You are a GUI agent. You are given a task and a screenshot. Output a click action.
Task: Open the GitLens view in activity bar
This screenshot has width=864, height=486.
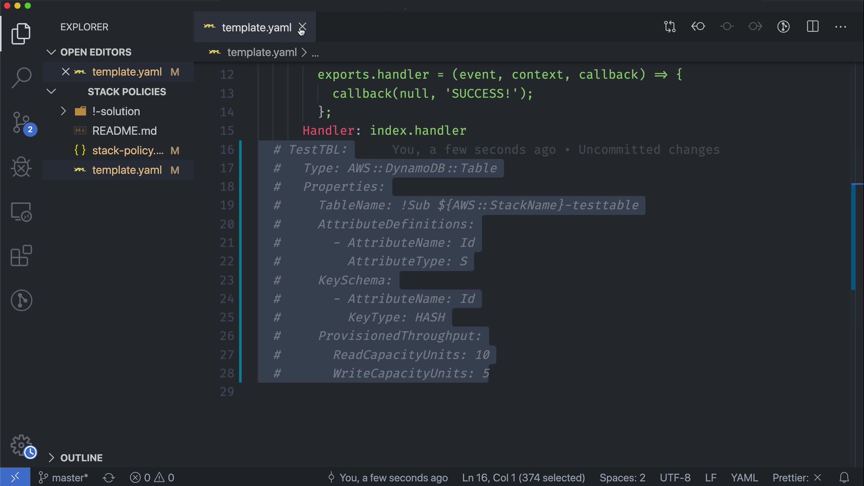(x=21, y=300)
